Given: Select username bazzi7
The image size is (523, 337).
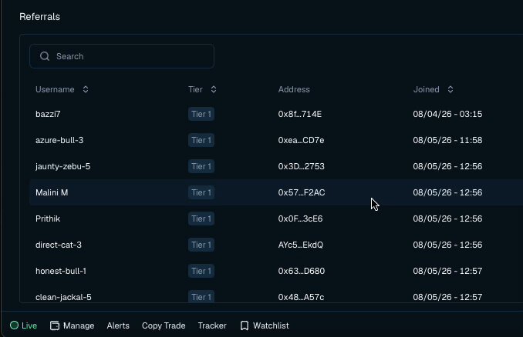Looking at the screenshot, I should (48, 114).
